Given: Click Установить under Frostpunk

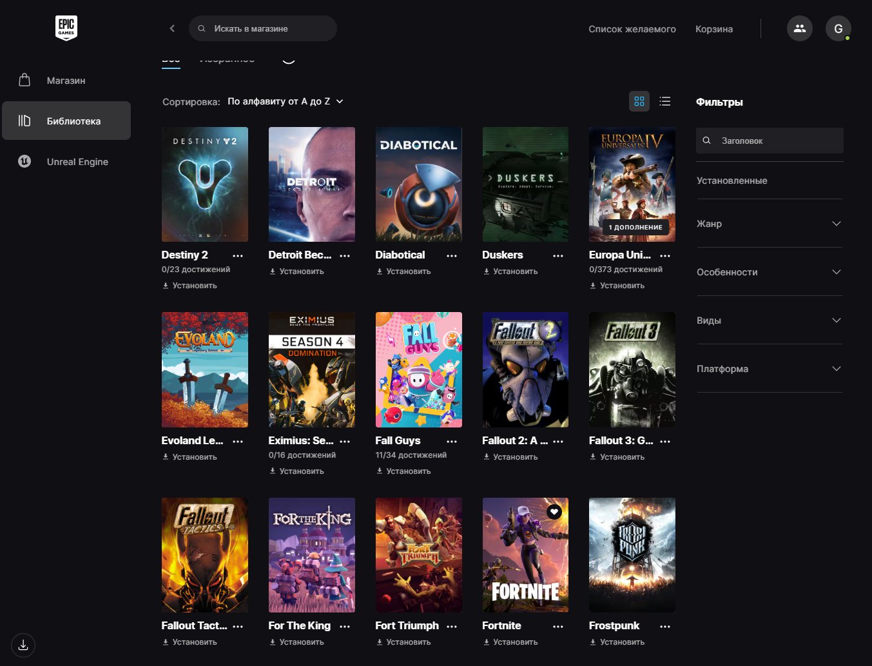Looking at the screenshot, I should coord(621,642).
